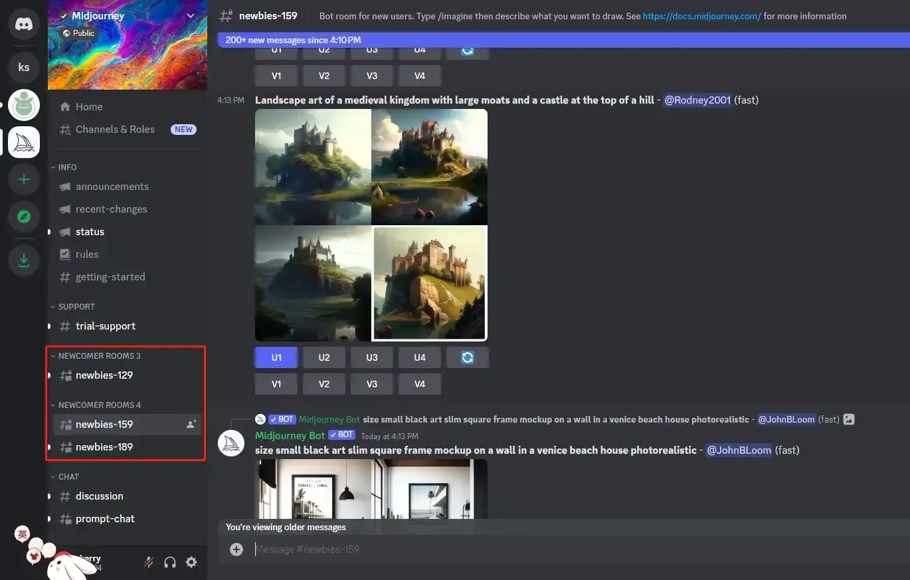This screenshot has height=580, width=910.
Task: Toggle the microphone mute button
Action: click(x=149, y=562)
